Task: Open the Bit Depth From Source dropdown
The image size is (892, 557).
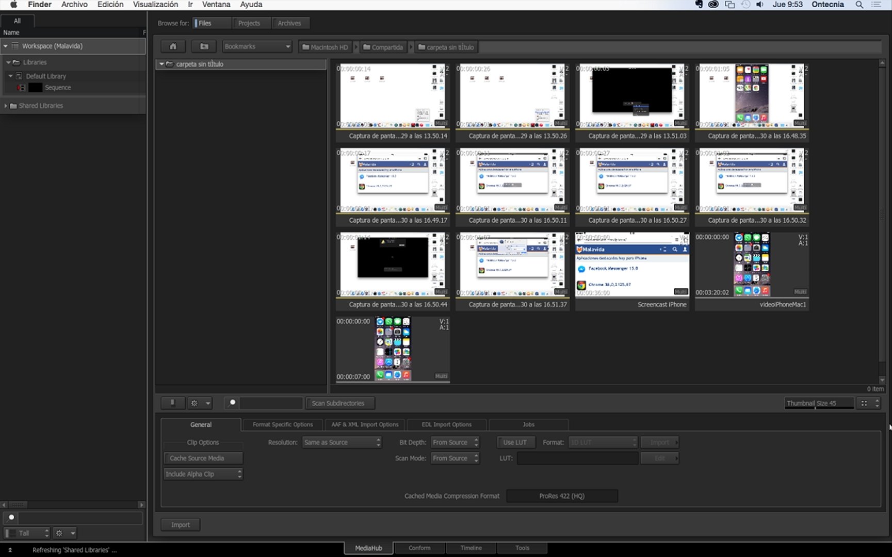Action: tap(455, 443)
